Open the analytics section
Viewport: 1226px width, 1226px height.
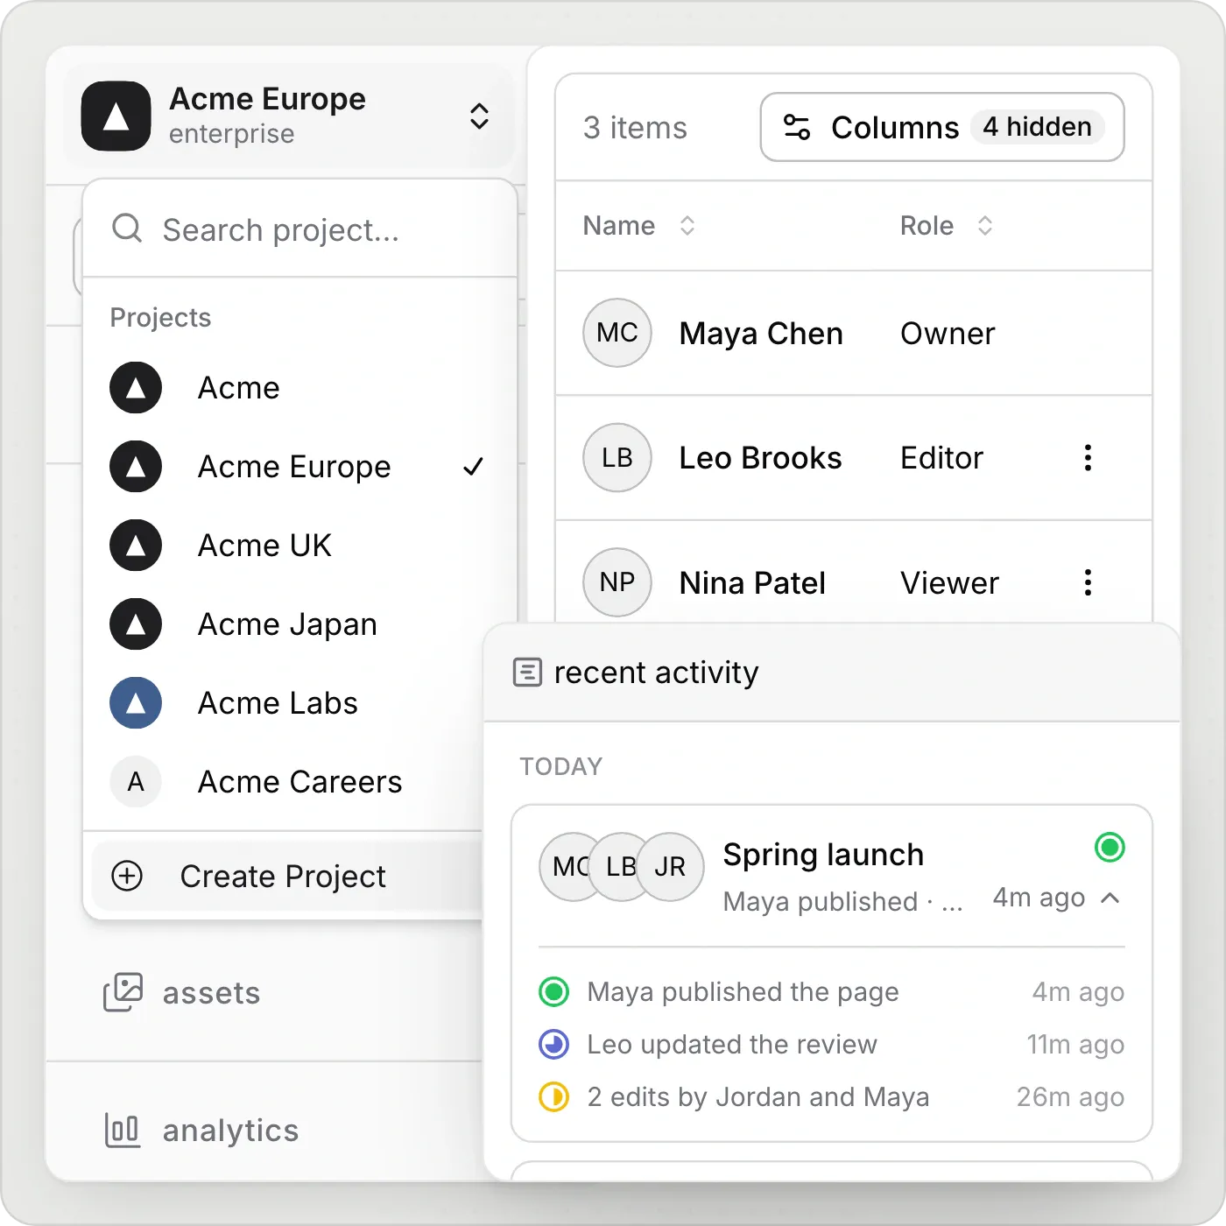pos(201,1131)
